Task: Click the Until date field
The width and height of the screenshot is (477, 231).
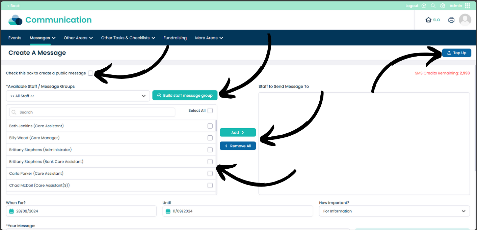Action: 238,211
